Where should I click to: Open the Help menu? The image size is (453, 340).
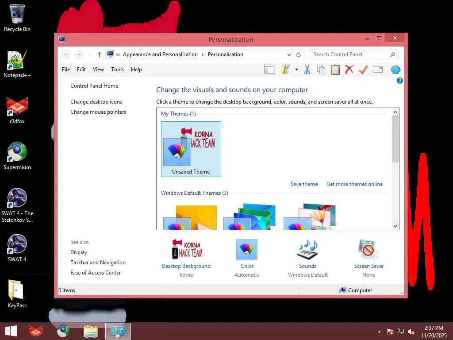click(136, 70)
